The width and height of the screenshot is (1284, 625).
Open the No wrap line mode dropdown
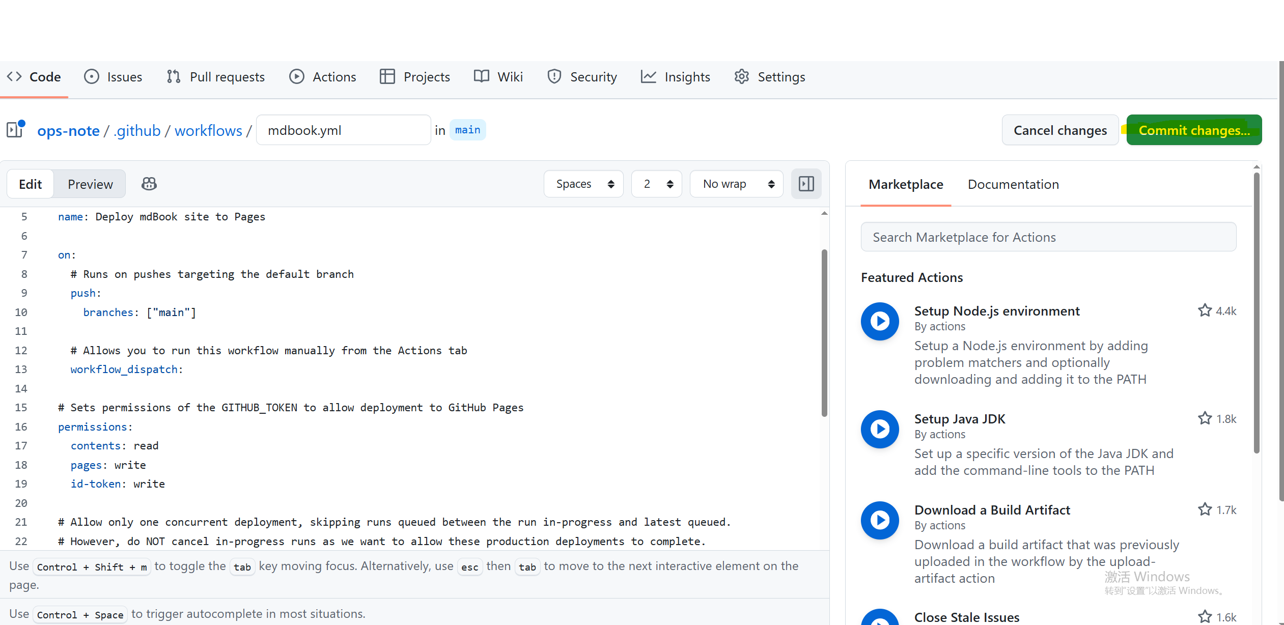[x=736, y=184]
